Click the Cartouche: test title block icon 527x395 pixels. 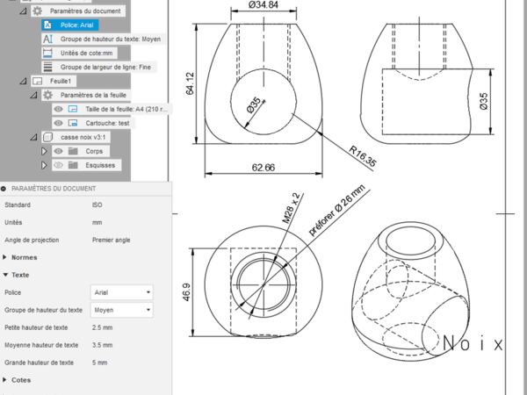[x=73, y=123]
